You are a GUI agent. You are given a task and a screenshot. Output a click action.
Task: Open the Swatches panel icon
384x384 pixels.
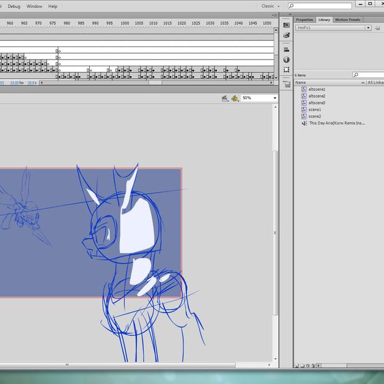tap(286, 25)
